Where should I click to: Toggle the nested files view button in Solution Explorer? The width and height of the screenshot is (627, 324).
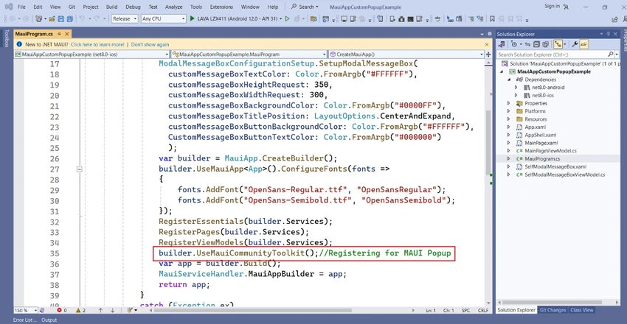click(x=558, y=44)
